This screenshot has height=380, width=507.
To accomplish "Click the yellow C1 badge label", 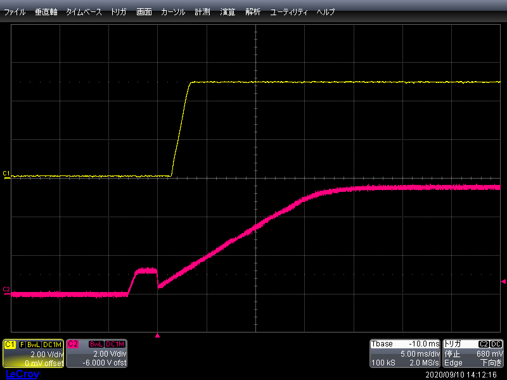I will [x=10, y=345].
